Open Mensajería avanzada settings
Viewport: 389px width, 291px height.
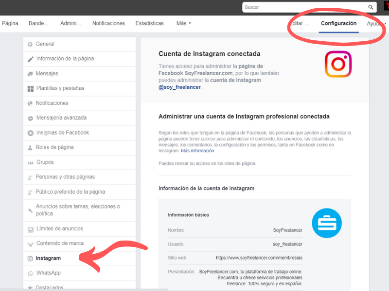[x=79, y=118]
